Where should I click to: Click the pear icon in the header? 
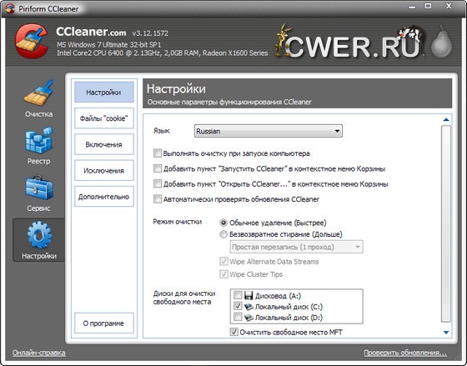click(442, 43)
